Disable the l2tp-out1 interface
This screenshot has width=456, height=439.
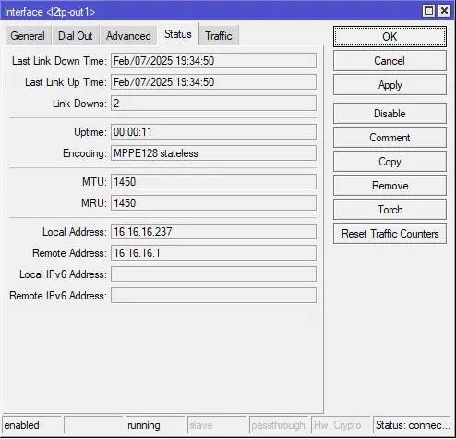pyautogui.click(x=390, y=114)
